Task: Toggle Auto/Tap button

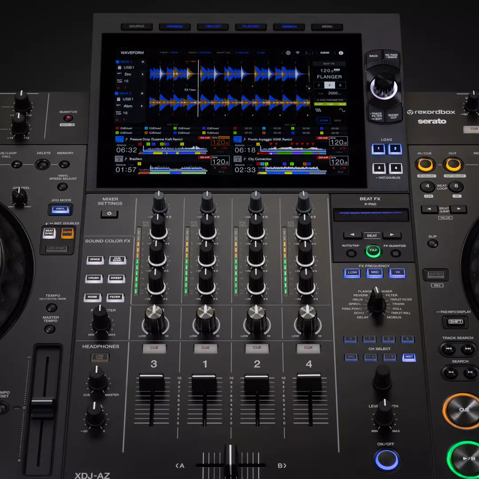Action: (x=351, y=253)
